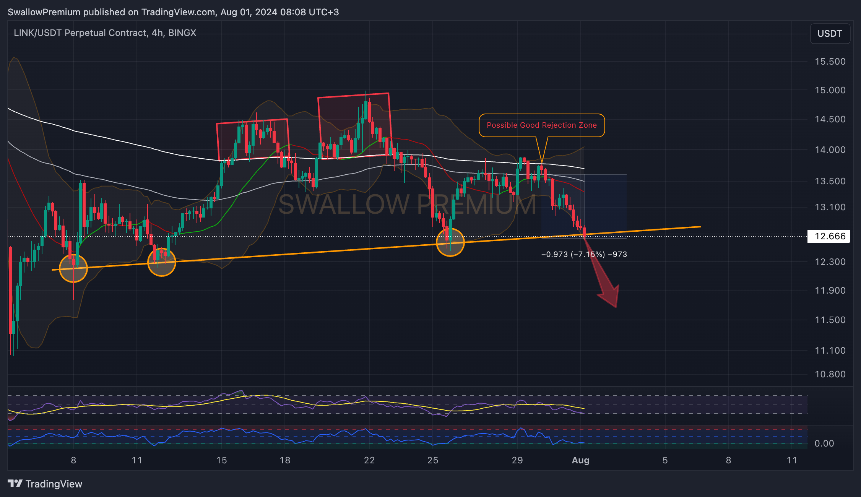
Task: Click the date label 29 on time axis
Action: (x=517, y=460)
